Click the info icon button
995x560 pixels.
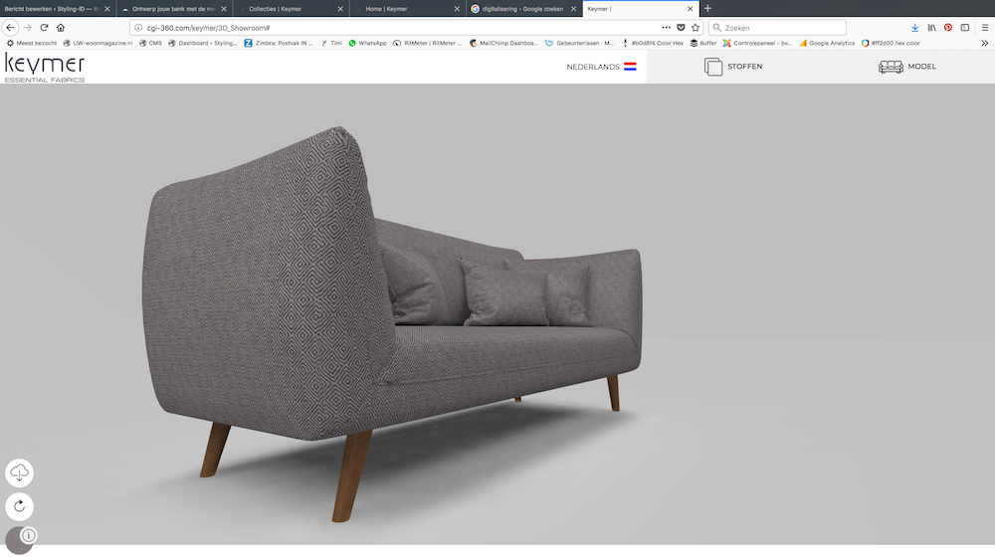pyautogui.click(x=28, y=535)
